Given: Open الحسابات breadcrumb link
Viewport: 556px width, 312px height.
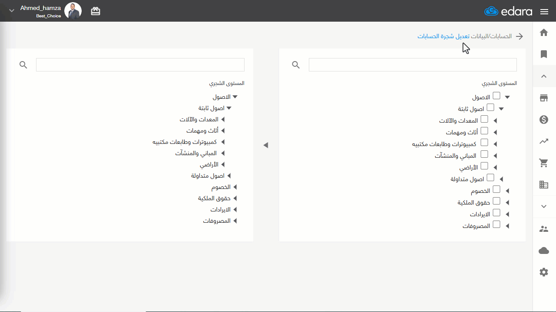Looking at the screenshot, I should (x=501, y=36).
